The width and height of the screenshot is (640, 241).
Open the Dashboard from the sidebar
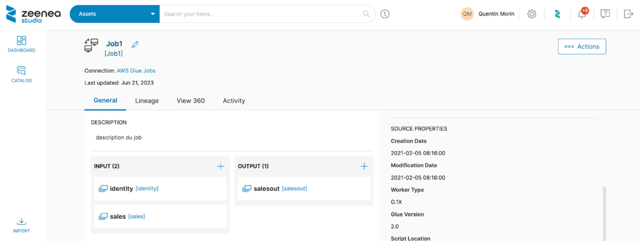click(21, 44)
